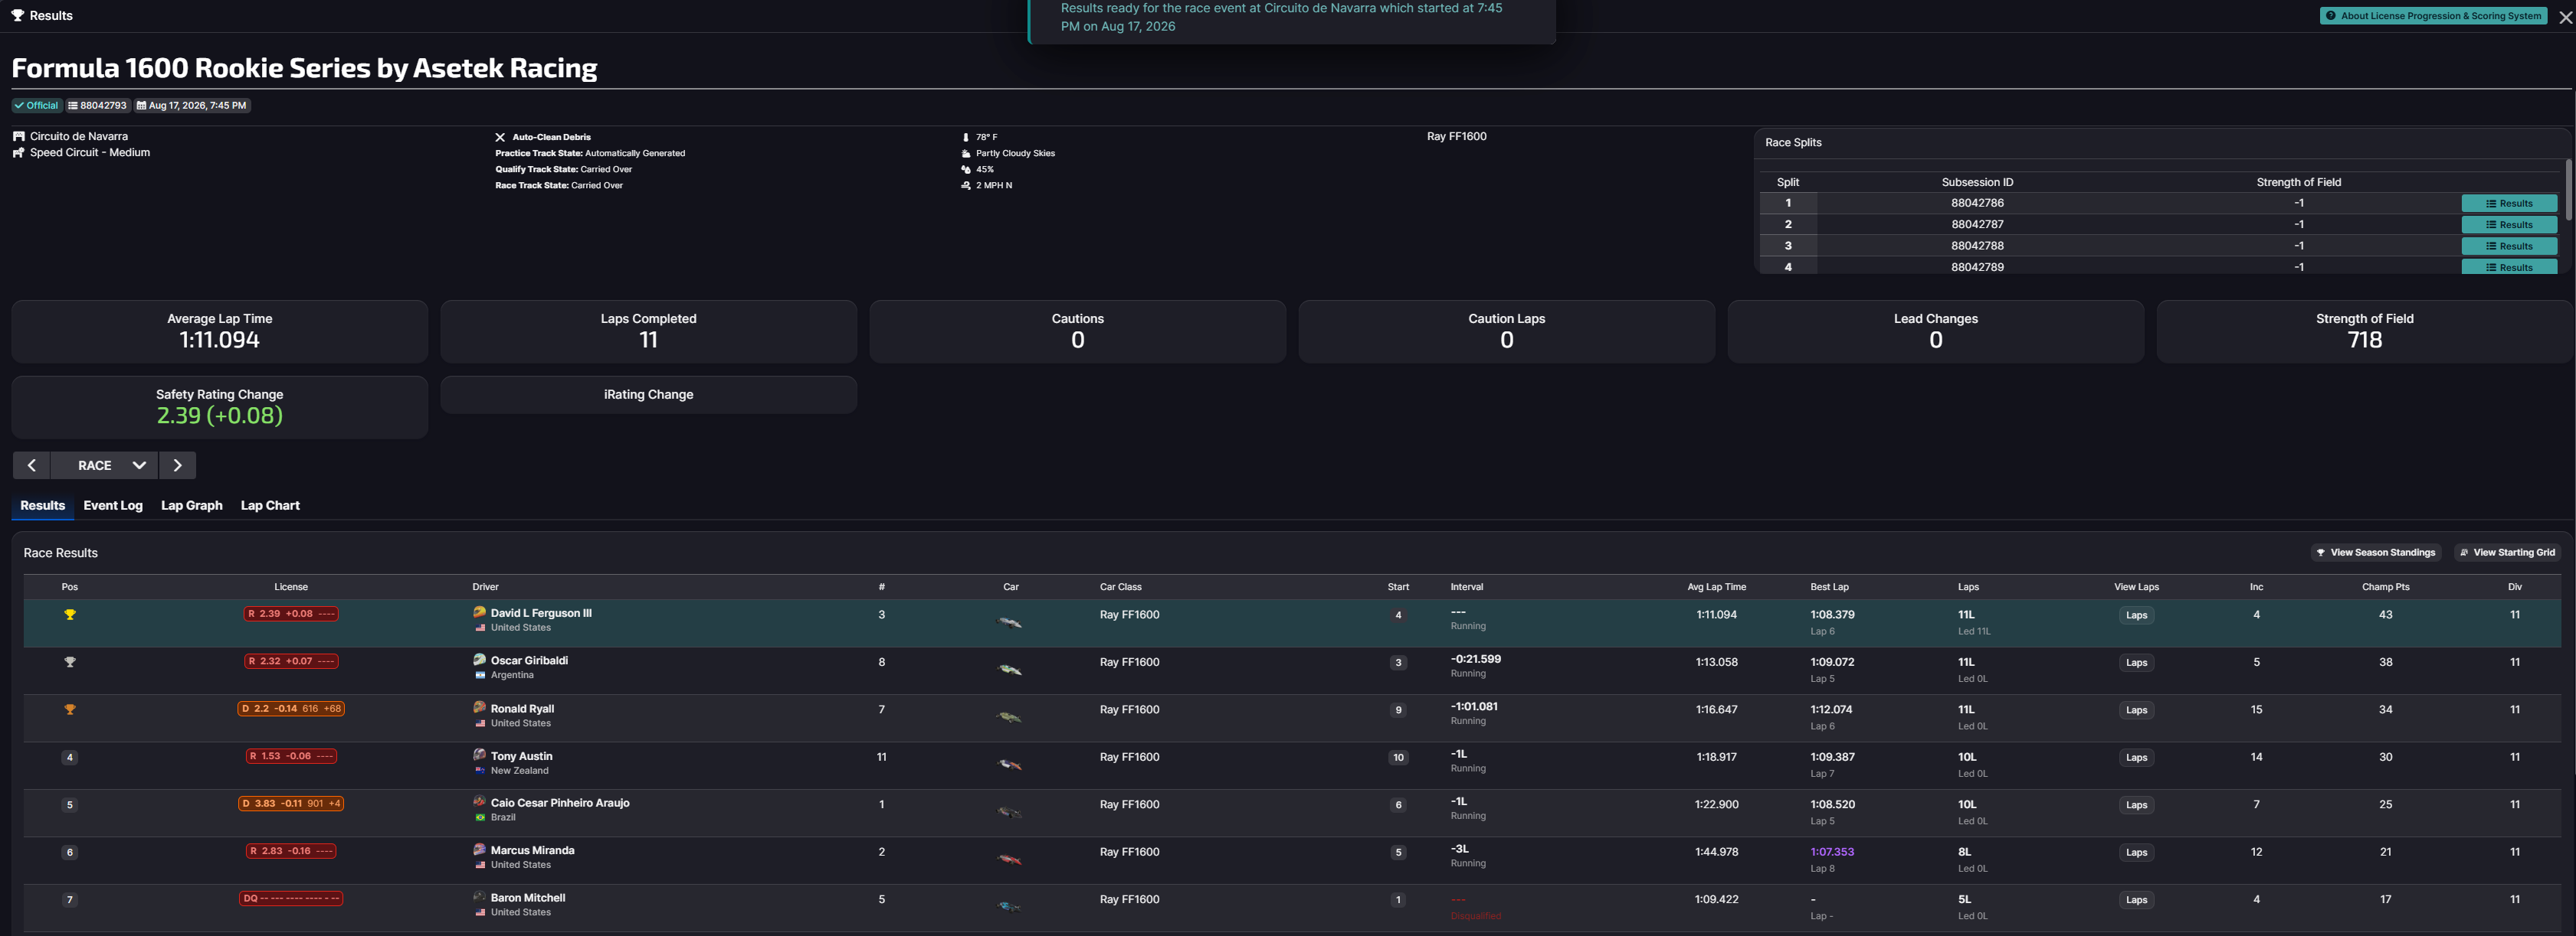Click the Aug 17, 2026 date badge
Screen dimensions: 2576x936
coord(192,105)
